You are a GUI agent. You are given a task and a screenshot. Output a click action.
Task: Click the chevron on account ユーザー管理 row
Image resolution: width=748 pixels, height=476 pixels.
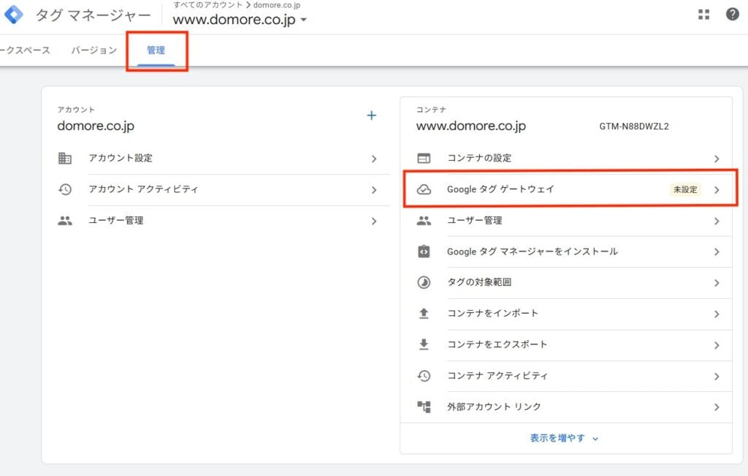tap(374, 221)
